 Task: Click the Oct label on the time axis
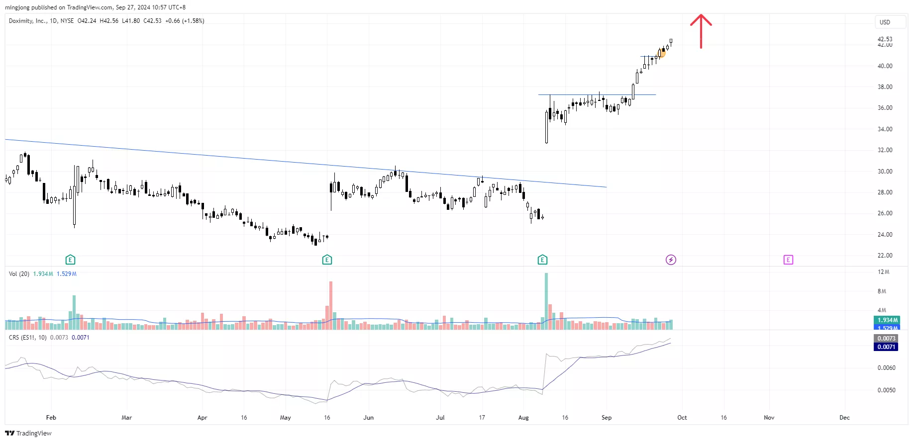[682, 418]
